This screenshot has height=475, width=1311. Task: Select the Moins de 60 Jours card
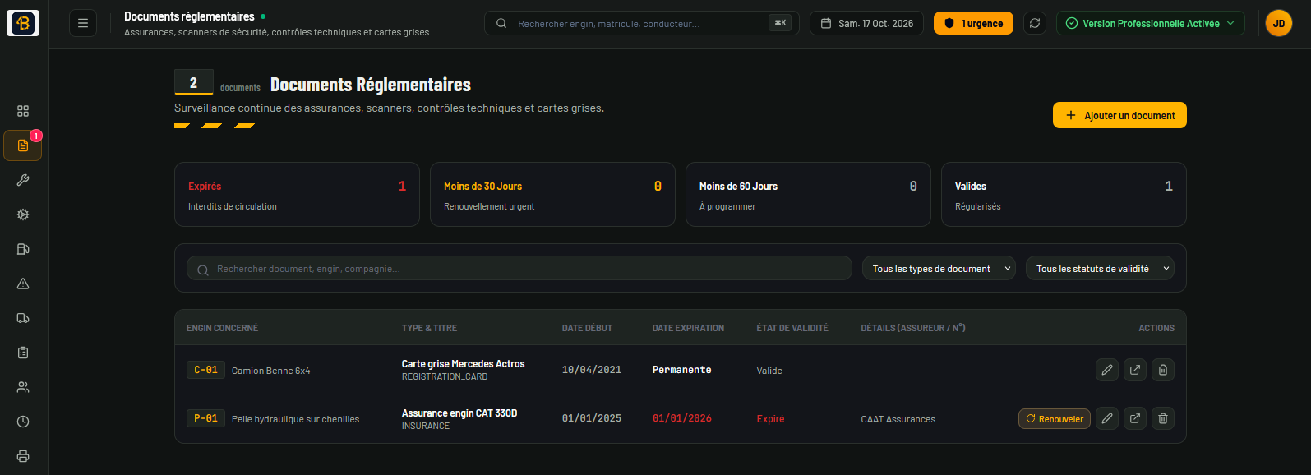[x=808, y=194]
